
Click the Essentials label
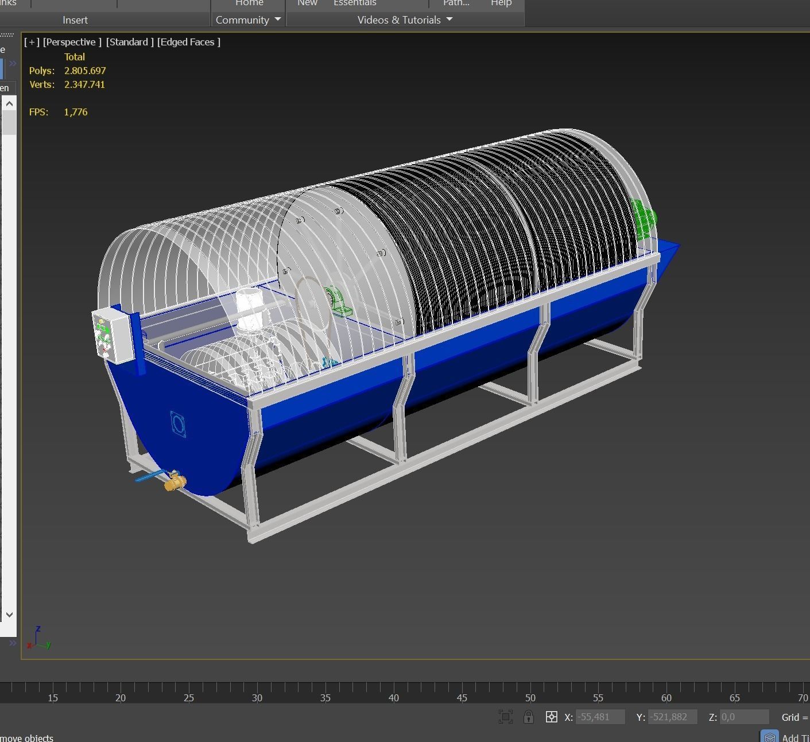(x=354, y=3)
